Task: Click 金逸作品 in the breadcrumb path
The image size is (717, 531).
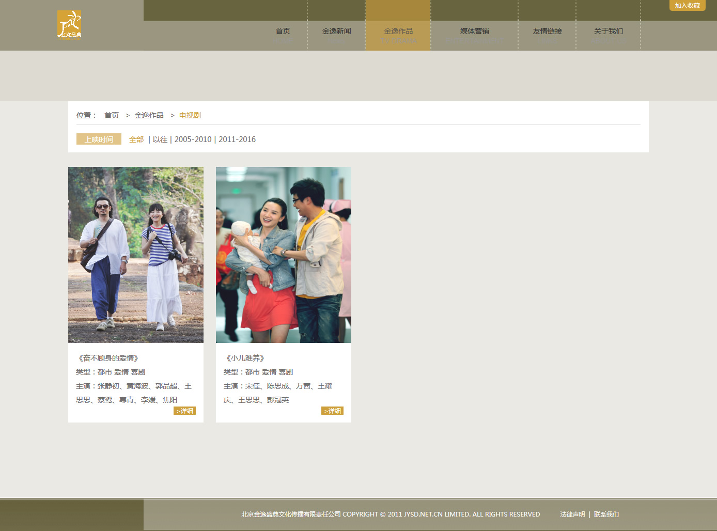Action: tap(149, 115)
